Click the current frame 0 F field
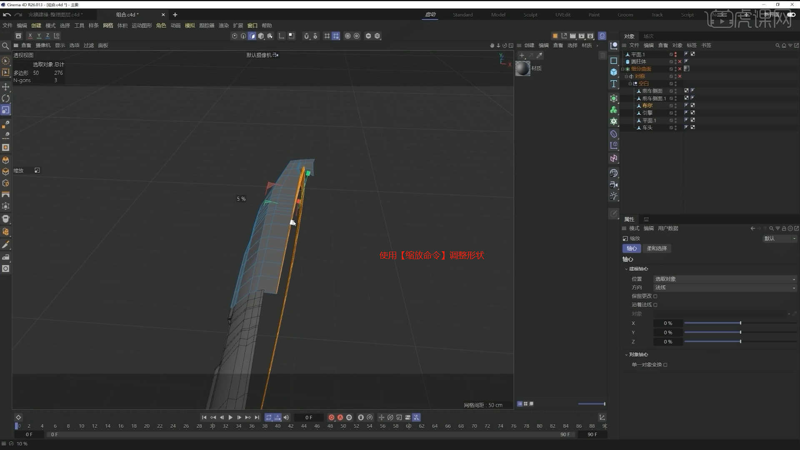This screenshot has height=450, width=800. pos(309,417)
